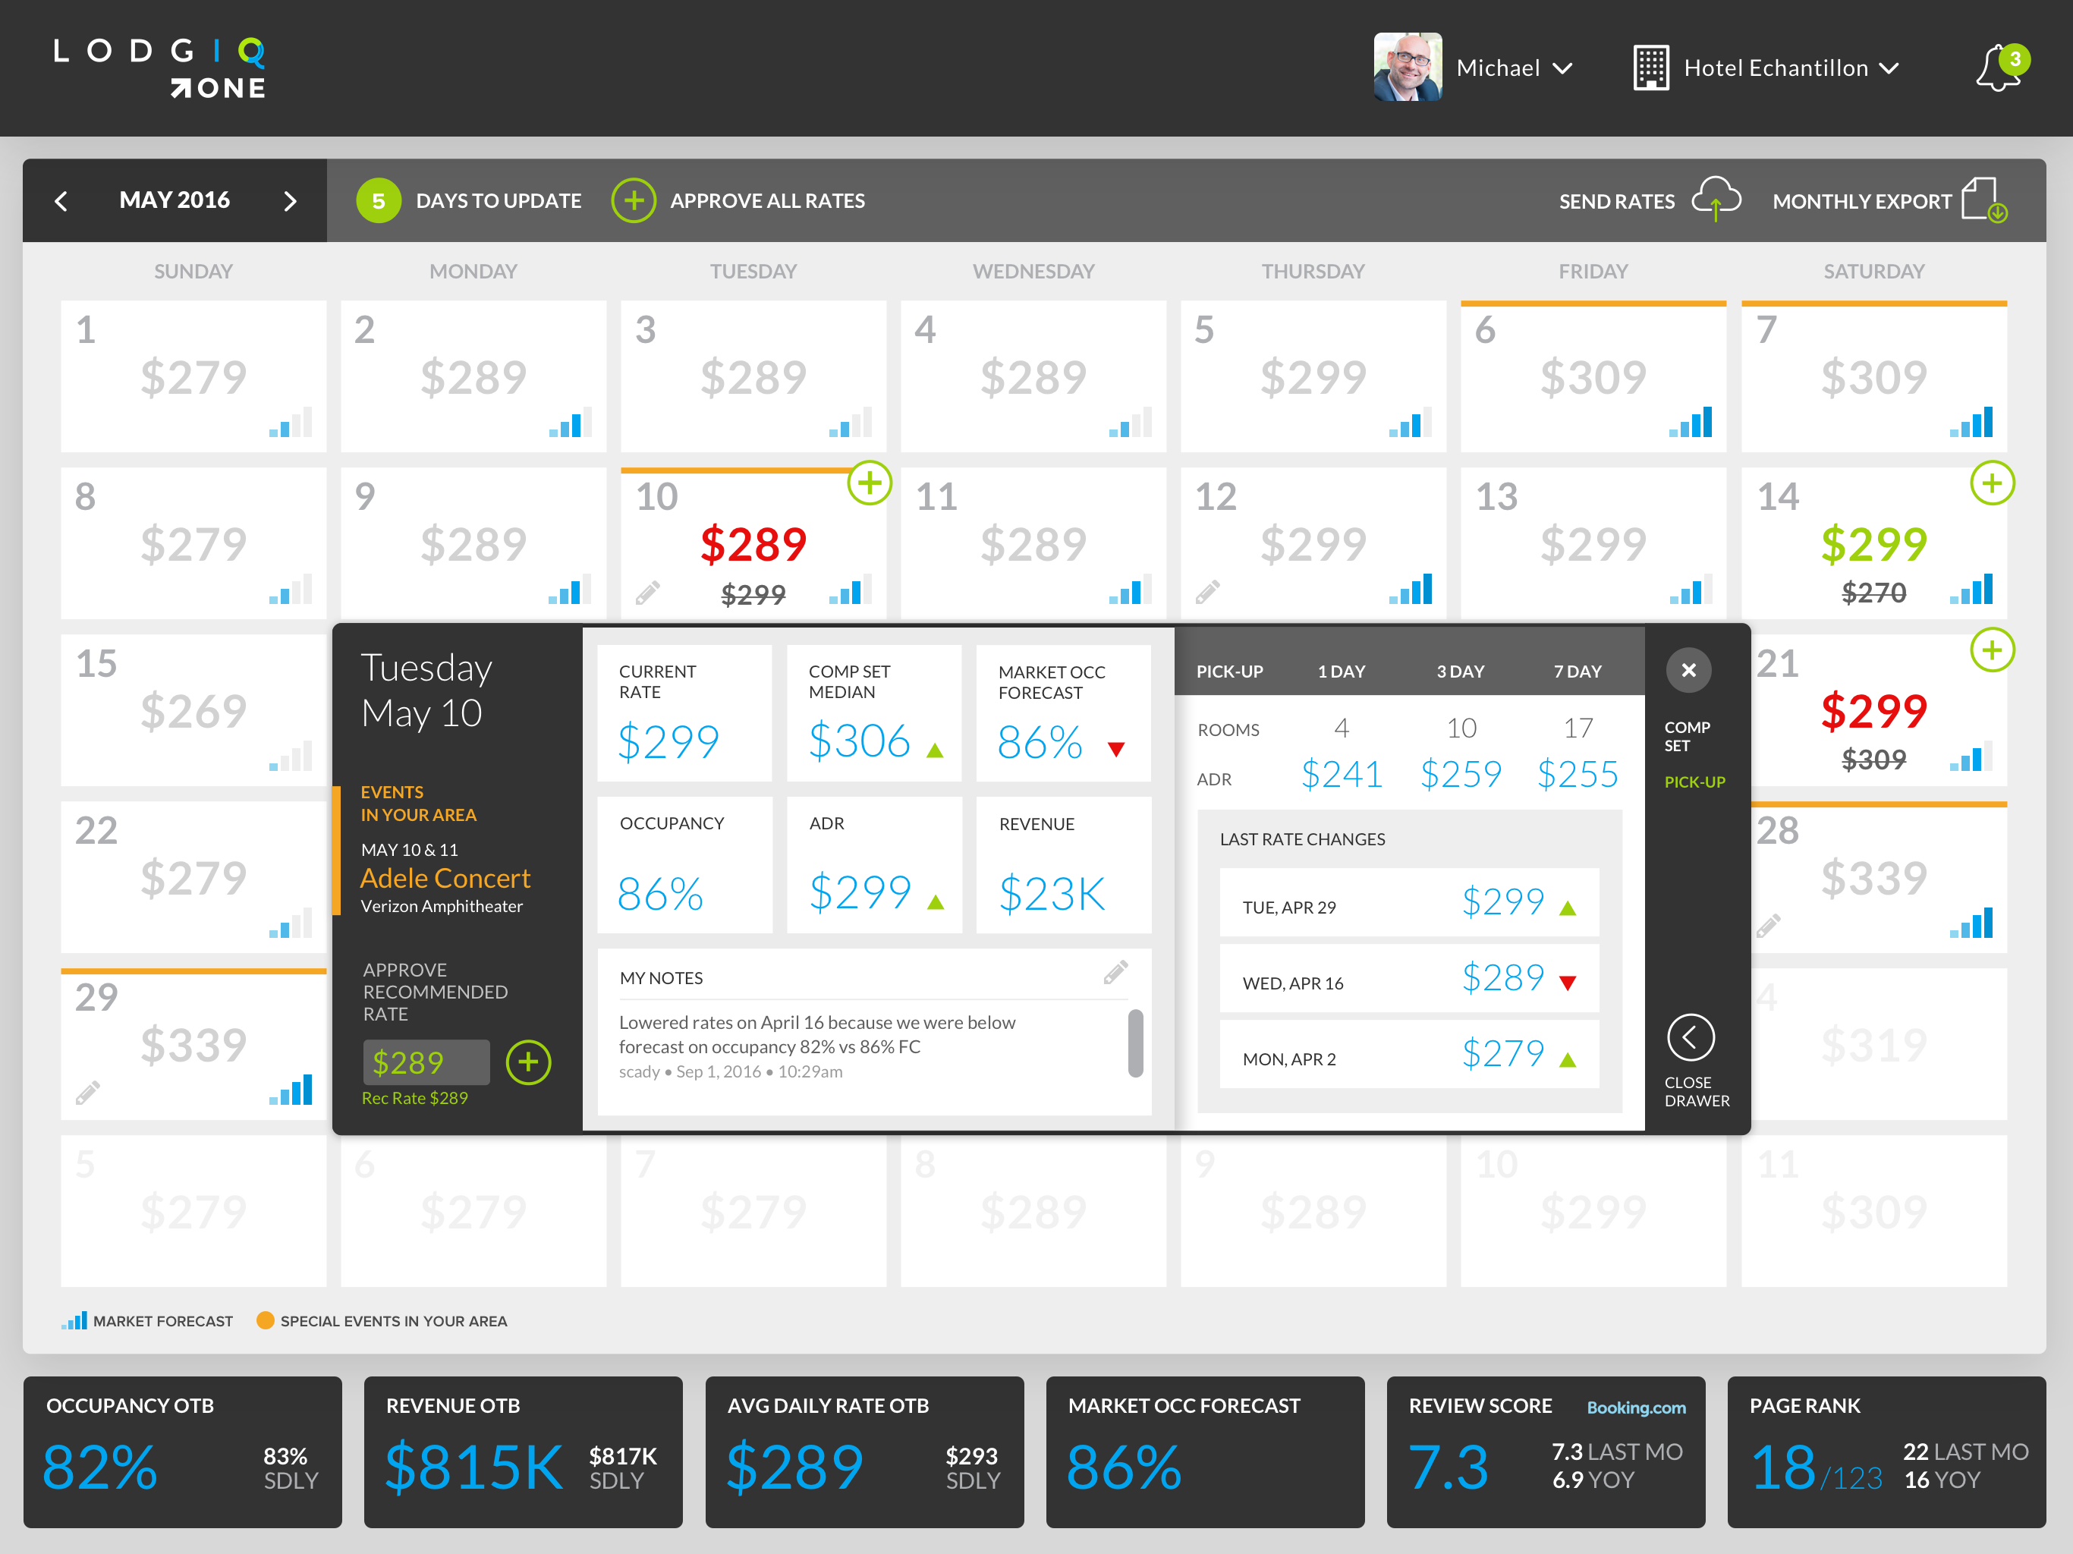Click the Monthly Export file icon
The image size is (2073, 1554).
tap(1982, 200)
